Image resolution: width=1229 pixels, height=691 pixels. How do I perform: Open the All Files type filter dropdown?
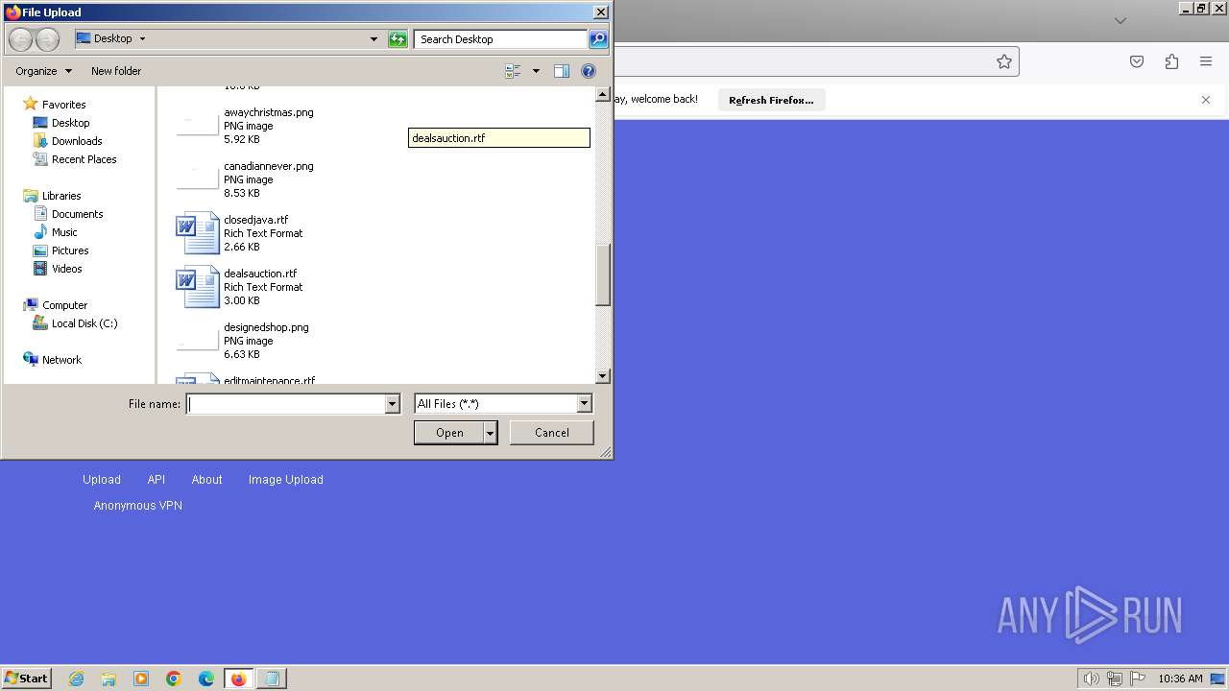(x=584, y=404)
